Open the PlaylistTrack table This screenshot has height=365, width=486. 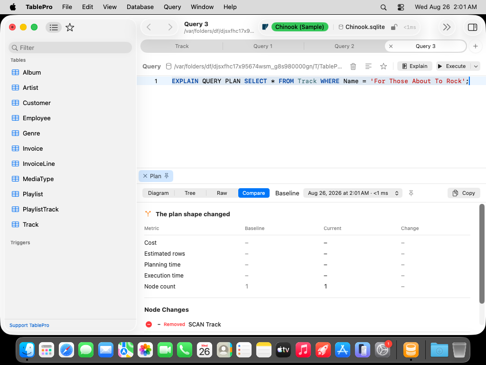coord(41,209)
